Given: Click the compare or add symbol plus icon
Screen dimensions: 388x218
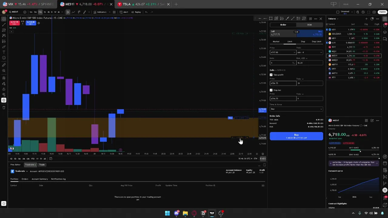Looking at the screenshot, I should pos(25,12).
